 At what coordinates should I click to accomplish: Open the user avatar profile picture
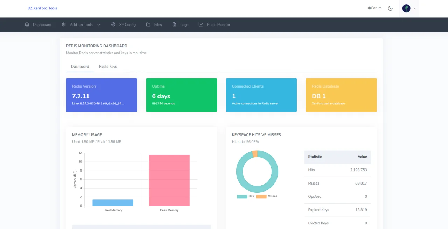[x=406, y=8]
